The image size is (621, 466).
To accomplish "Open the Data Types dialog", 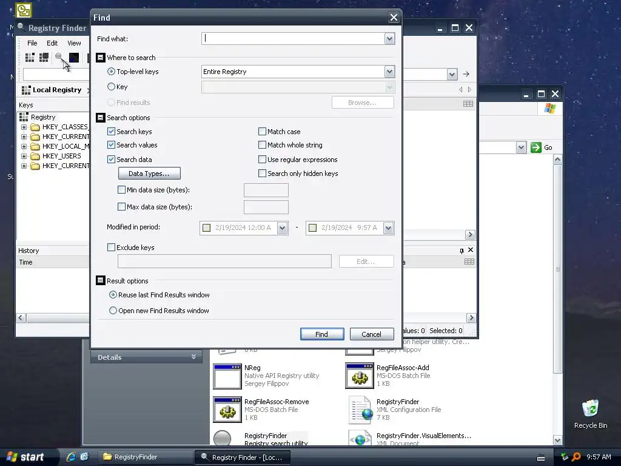I will pos(149,174).
